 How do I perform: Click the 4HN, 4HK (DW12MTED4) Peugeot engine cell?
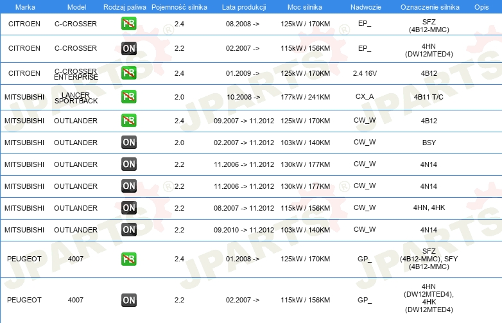tap(429, 298)
